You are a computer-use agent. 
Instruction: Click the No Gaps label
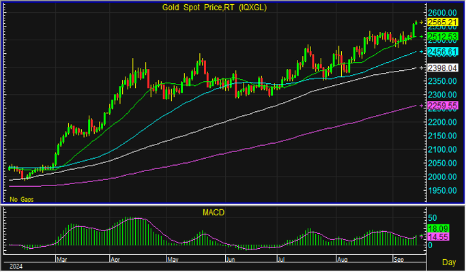[x=21, y=200]
